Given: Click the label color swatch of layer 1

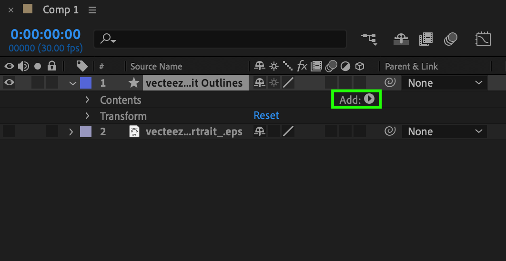Looking at the screenshot, I should click(86, 83).
